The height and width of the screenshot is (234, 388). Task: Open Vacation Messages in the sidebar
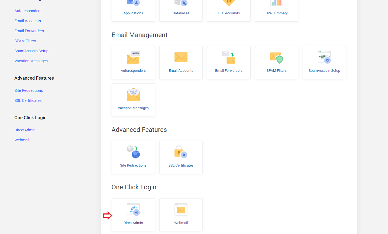tap(31, 61)
